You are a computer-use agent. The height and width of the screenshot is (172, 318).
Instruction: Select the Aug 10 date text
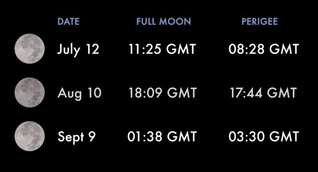coord(79,93)
